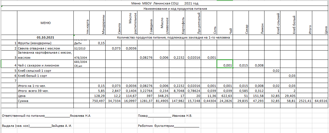
Task: Click the tea price cell 622,63
Action: pos(225,96)
